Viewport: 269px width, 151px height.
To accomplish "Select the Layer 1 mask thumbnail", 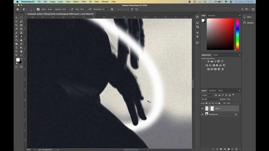I will tap(212, 108).
